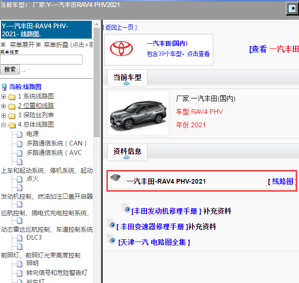The height and width of the screenshot is (283, 299).
Task: Click the 资料信息 section tab
Action: pos(127,152)
